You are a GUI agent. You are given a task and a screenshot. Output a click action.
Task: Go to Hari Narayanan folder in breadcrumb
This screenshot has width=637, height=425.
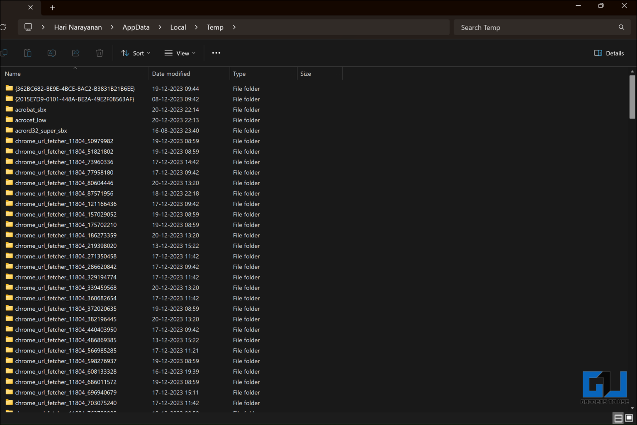coord(78,27)
